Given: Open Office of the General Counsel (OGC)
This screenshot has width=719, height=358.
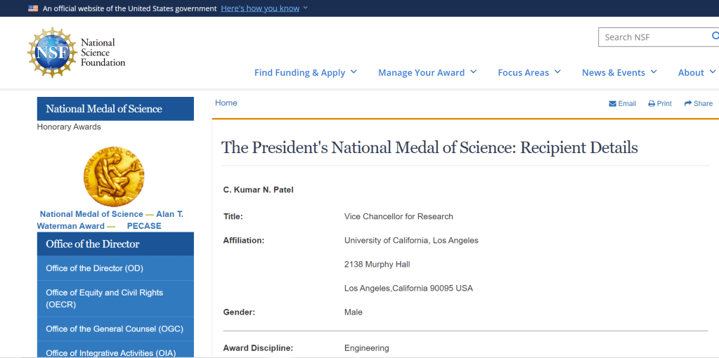Looking at the screenshot, I should (115, 329).
